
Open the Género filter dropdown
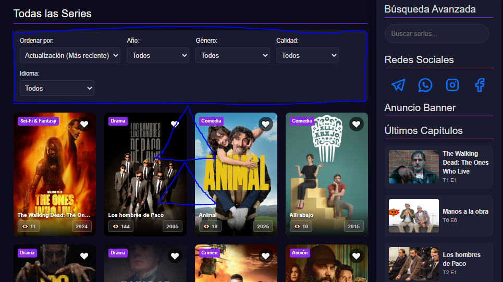point(232,55)
